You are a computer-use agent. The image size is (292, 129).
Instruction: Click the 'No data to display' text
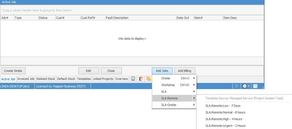click(132, 39)
